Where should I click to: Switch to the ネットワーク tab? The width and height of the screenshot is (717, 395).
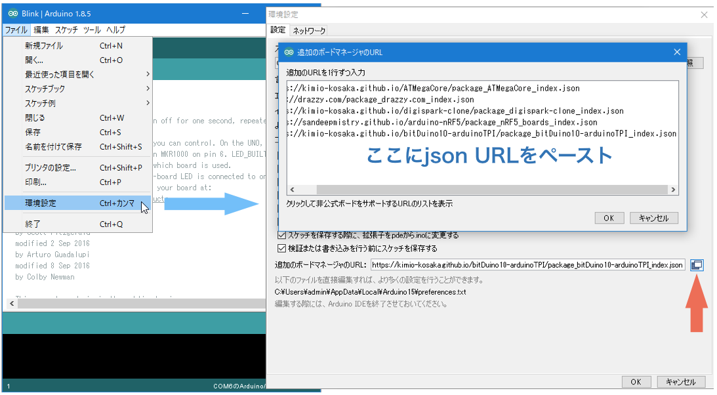[309, 31]
